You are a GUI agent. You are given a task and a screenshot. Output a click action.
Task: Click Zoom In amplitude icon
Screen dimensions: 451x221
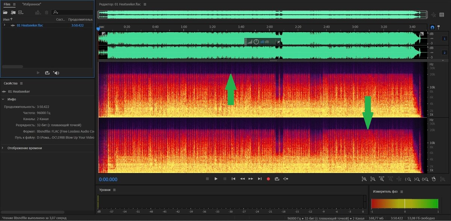coord(364,179)
